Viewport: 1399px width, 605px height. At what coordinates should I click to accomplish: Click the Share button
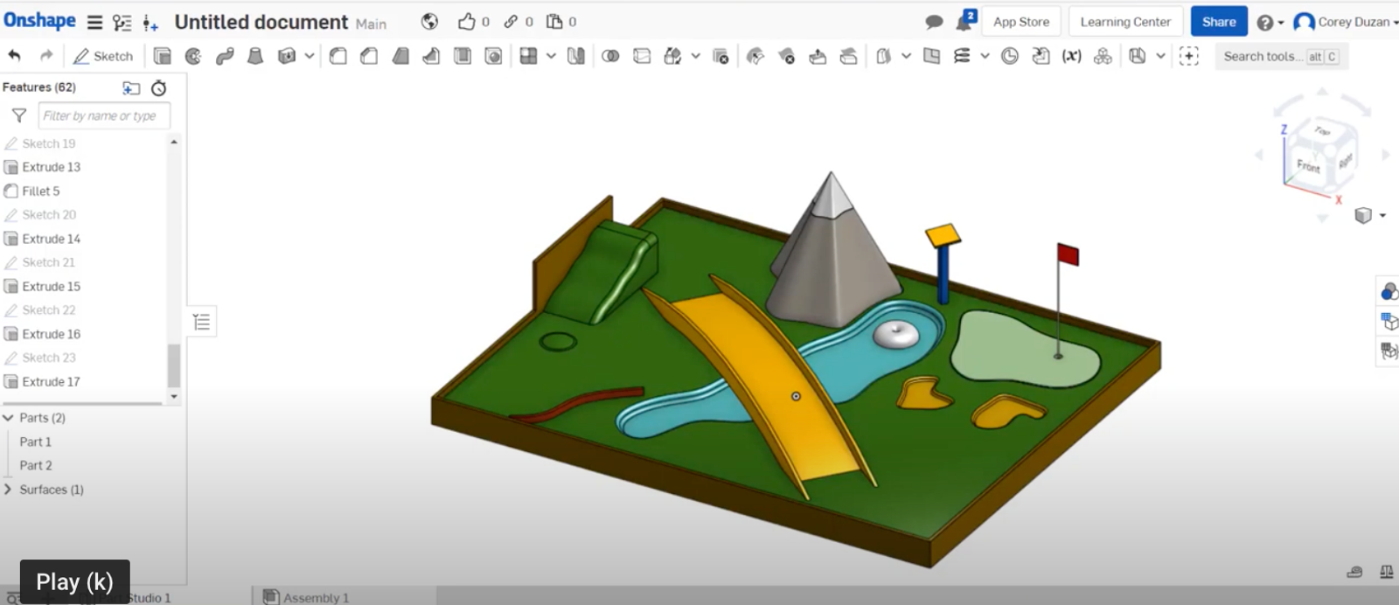tap(1218, 22)
